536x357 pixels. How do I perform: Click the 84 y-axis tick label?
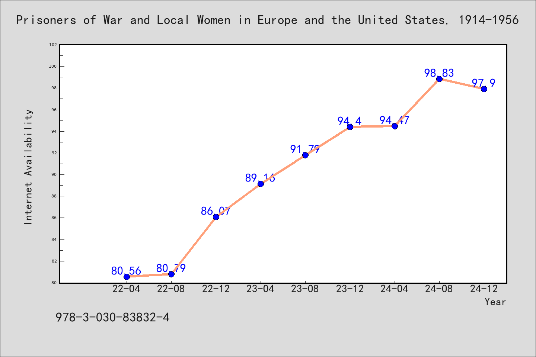(x=54, y=239)
